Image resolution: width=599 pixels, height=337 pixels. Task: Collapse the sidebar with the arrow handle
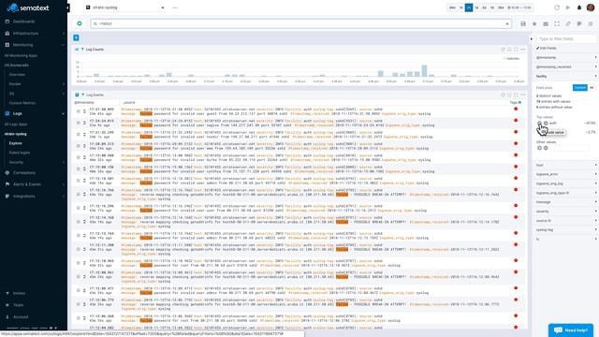pyautogui.click(x=68, y=7)
